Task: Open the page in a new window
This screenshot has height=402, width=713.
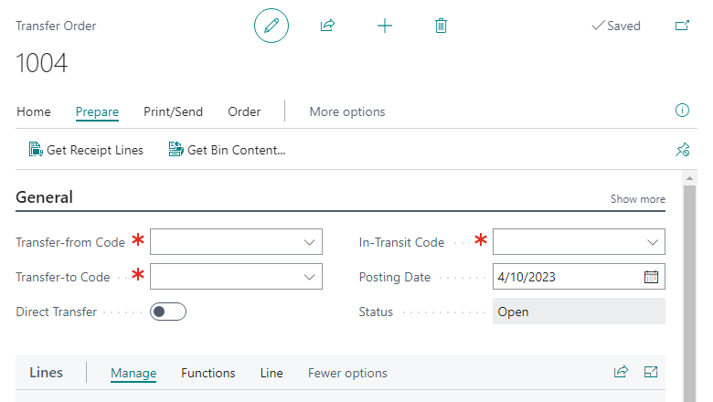Action: 682,26
